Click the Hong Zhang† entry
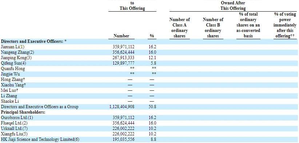The width and height of the screenshot is (299, 143). 13,79
